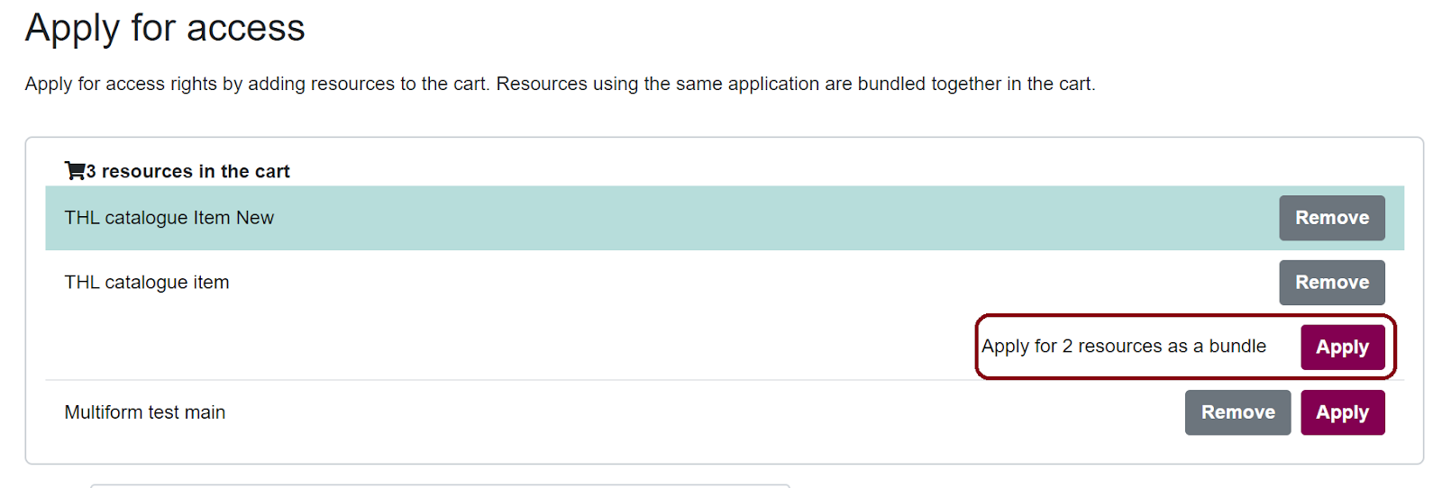Apply for the two-resource bundle
Viewport: 1442px width, 488px height.
(x=1342, y=348)
